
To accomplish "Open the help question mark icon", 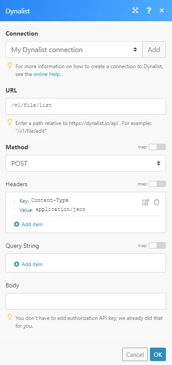I will [149, 10].
